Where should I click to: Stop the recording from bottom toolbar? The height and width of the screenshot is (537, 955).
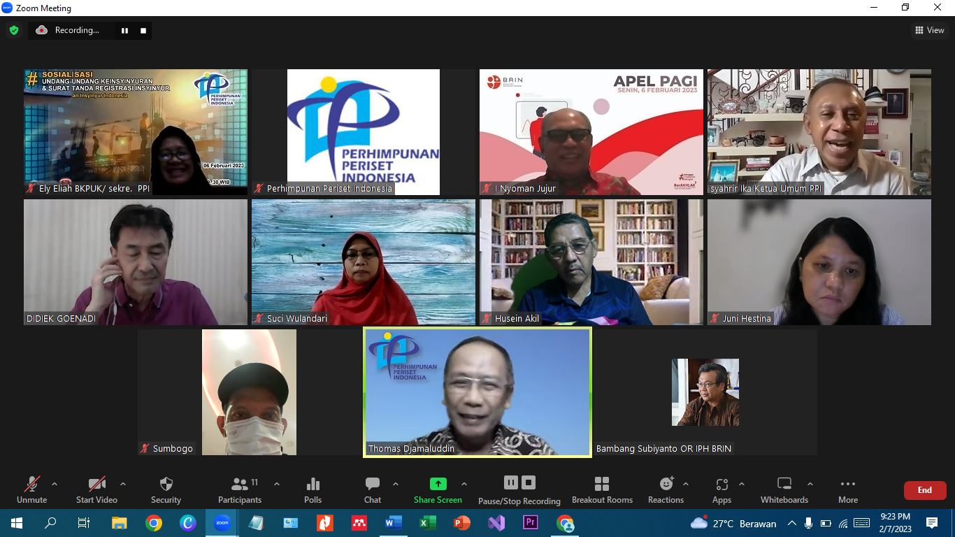coord(529,482)
